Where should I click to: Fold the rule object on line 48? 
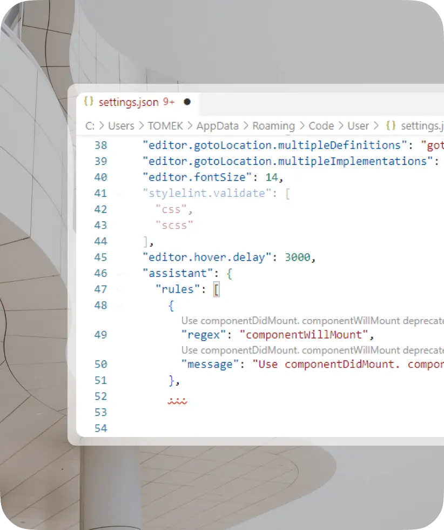tap(120, 306)
